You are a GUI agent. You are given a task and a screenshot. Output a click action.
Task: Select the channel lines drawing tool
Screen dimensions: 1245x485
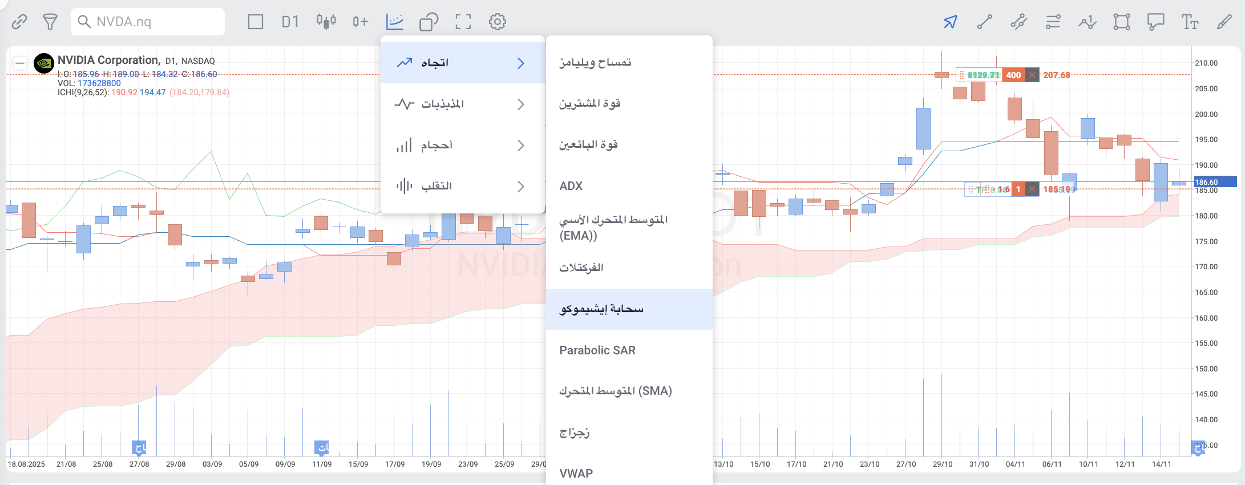click(x=1019, y=22)
